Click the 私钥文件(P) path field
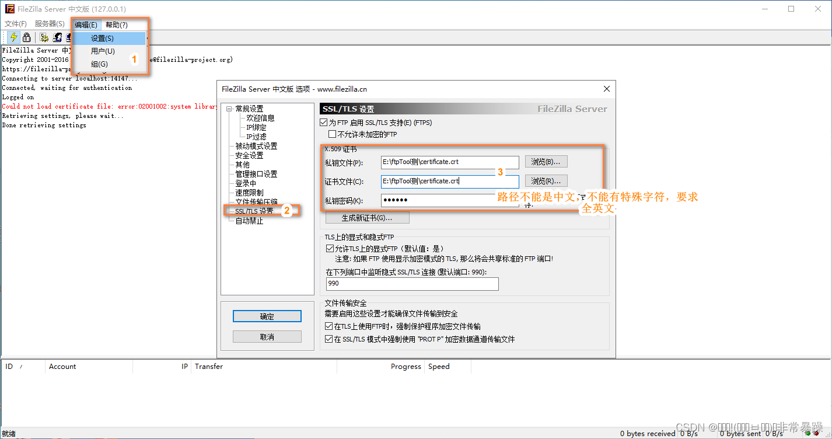 (x=450, y=162)
